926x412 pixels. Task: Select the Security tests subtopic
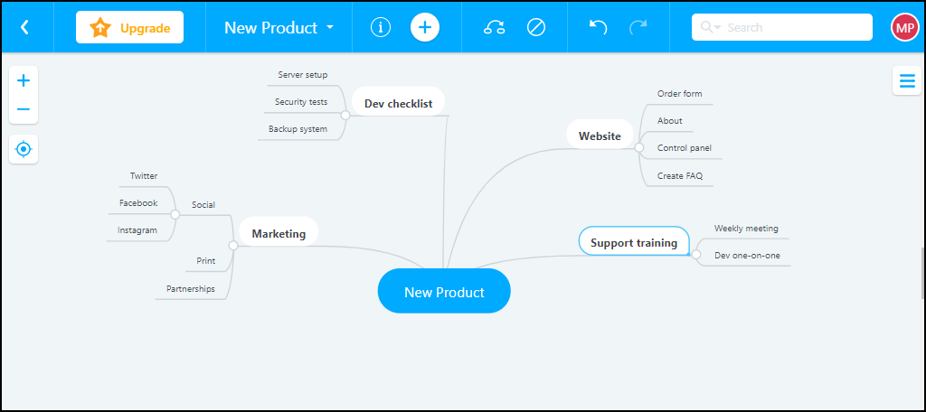(x=301, y=102)
